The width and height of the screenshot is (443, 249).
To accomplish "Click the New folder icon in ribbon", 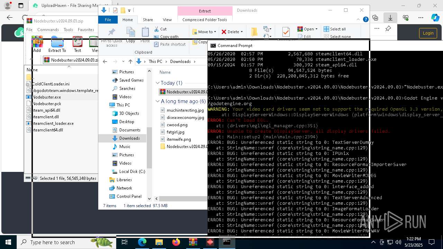I will (254, 32).
